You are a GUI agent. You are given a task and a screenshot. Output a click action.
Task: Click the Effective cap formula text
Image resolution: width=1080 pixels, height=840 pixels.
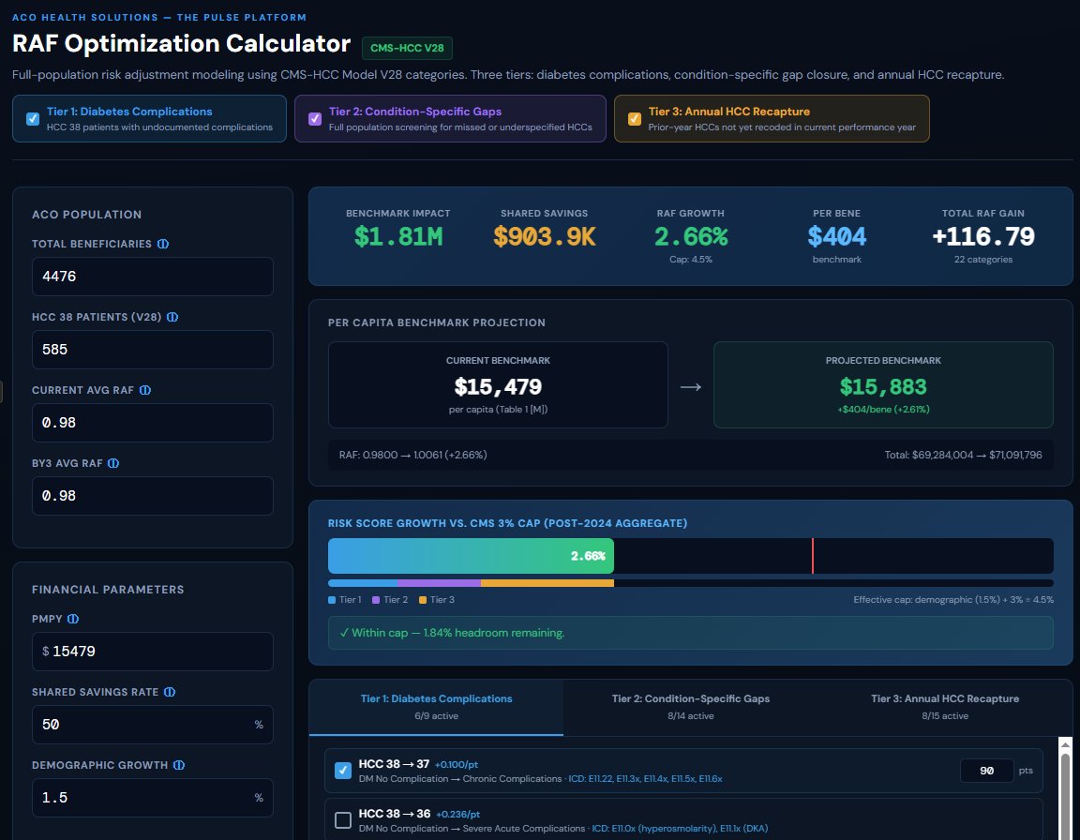[x=953, y=600]
